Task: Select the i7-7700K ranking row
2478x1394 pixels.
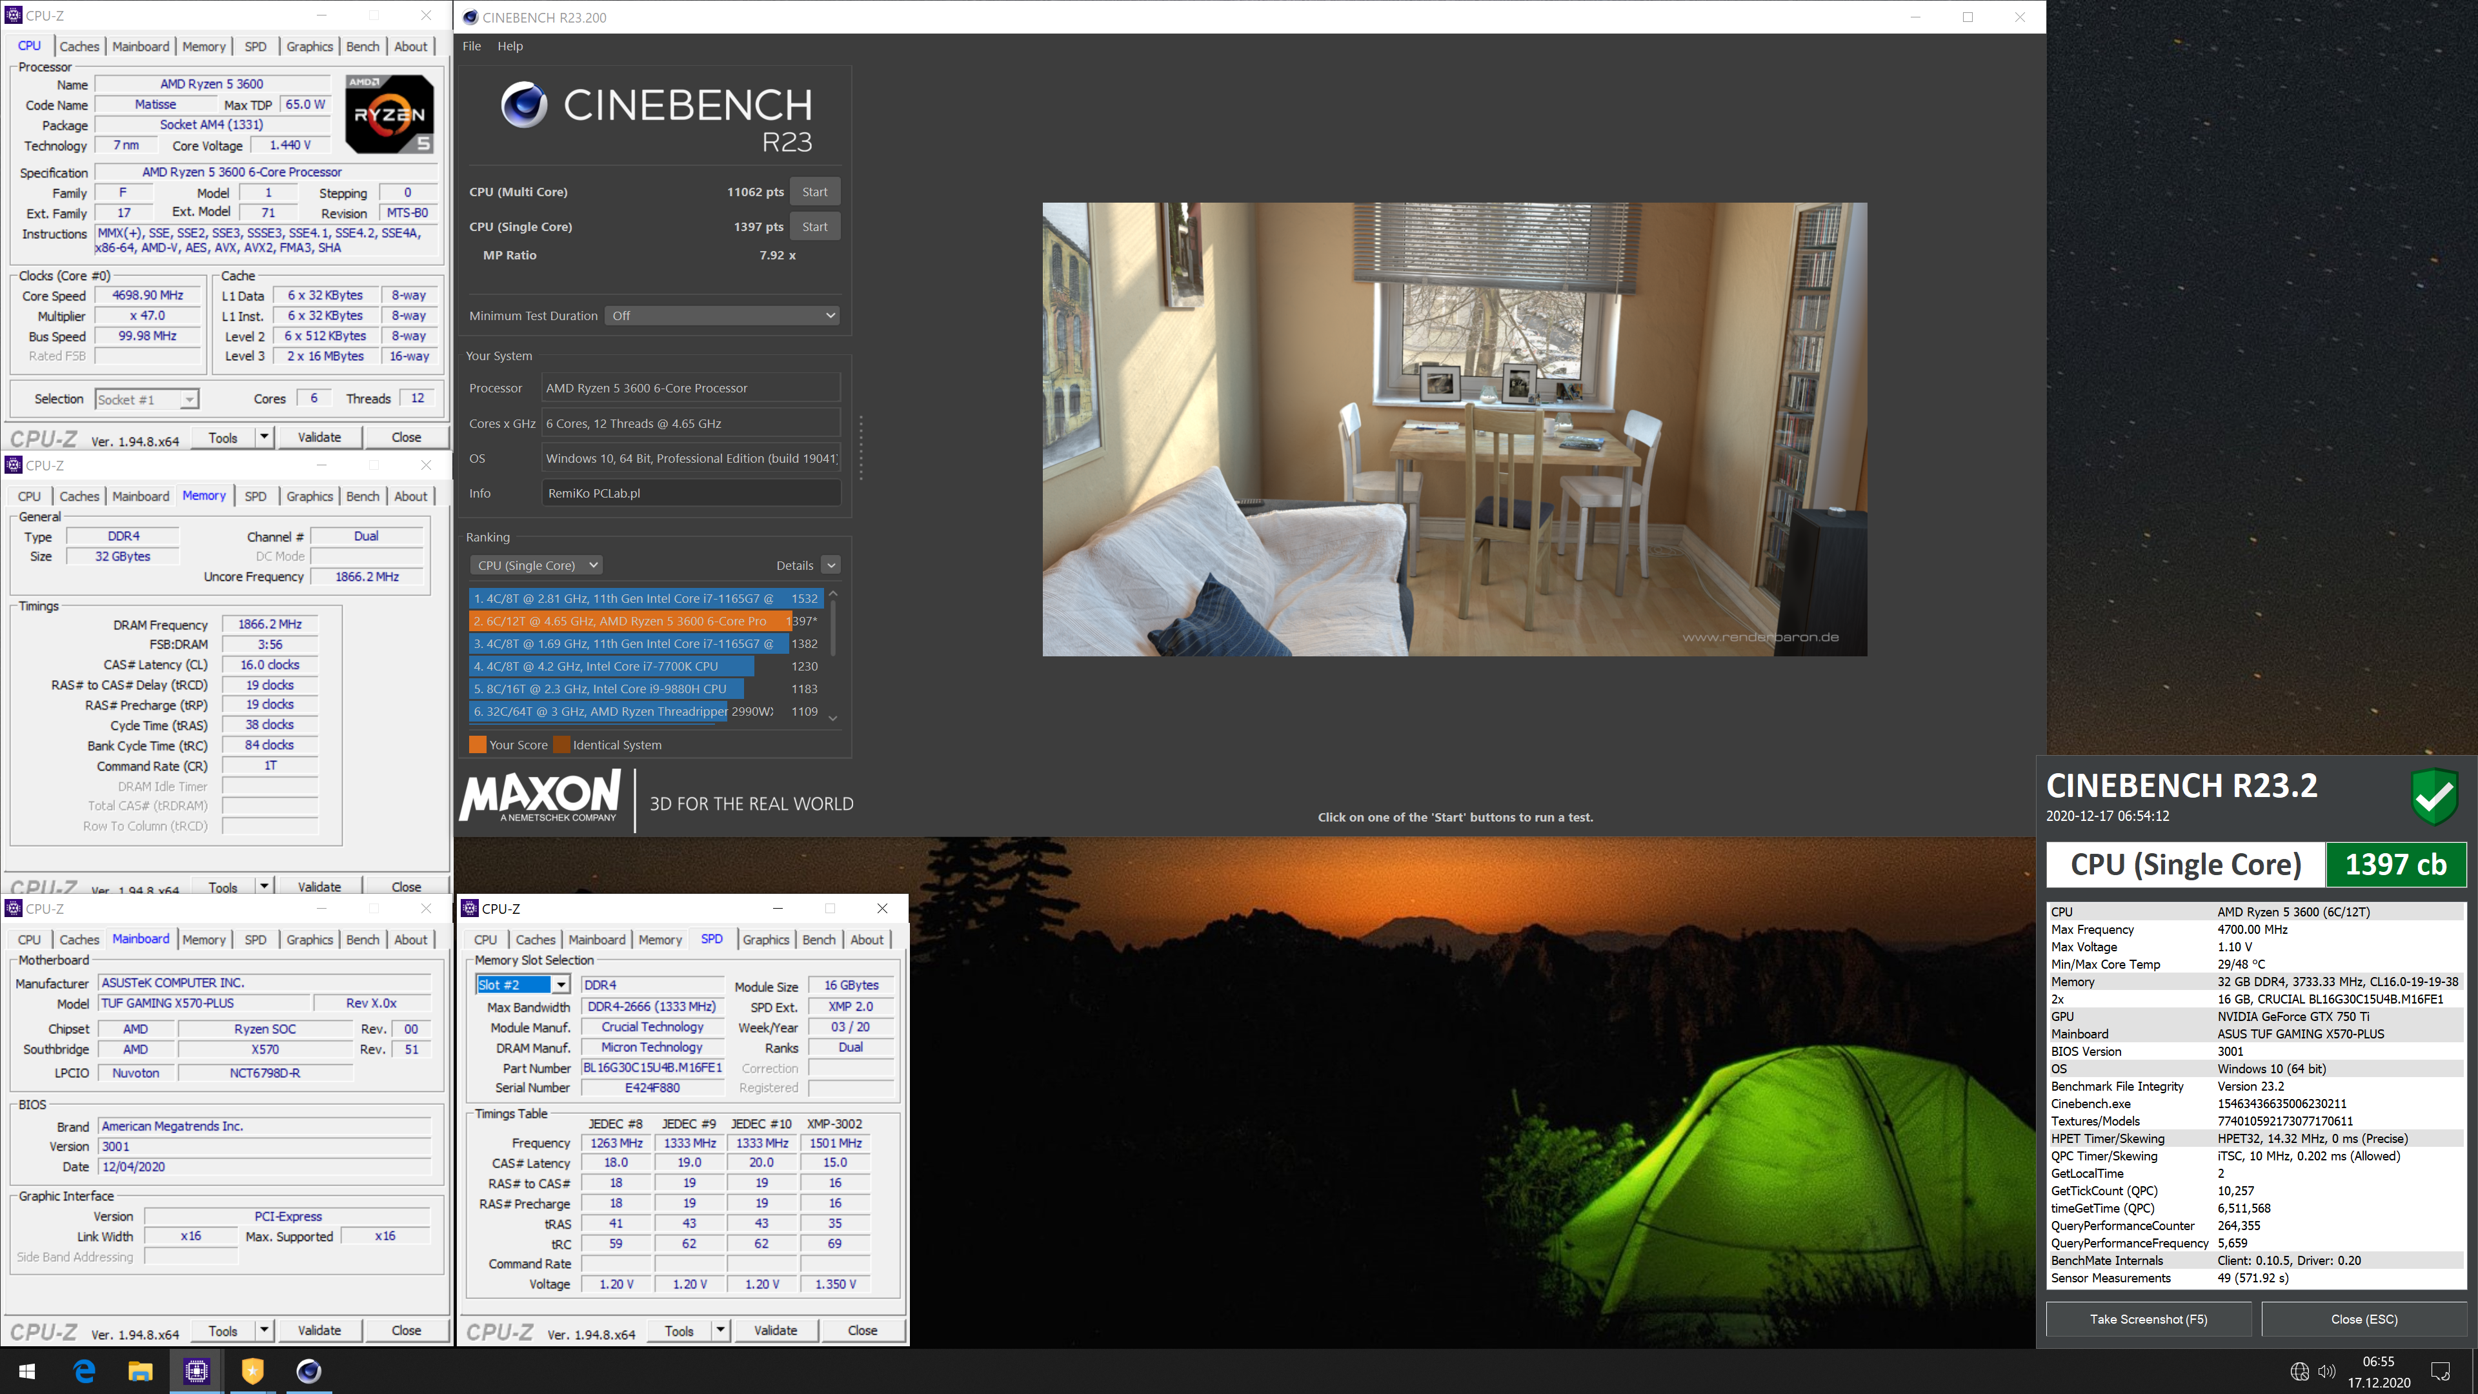Action: [645, 666]
